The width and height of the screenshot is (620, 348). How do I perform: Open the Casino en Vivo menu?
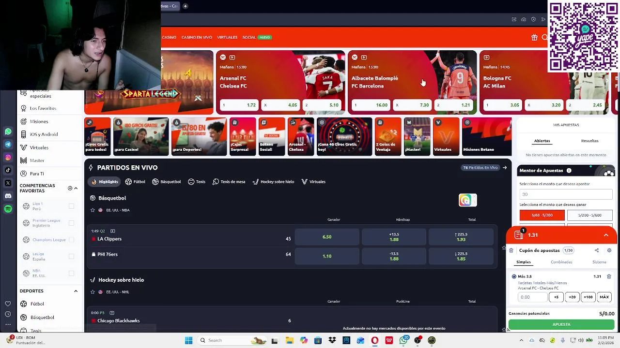coord(197,37)
